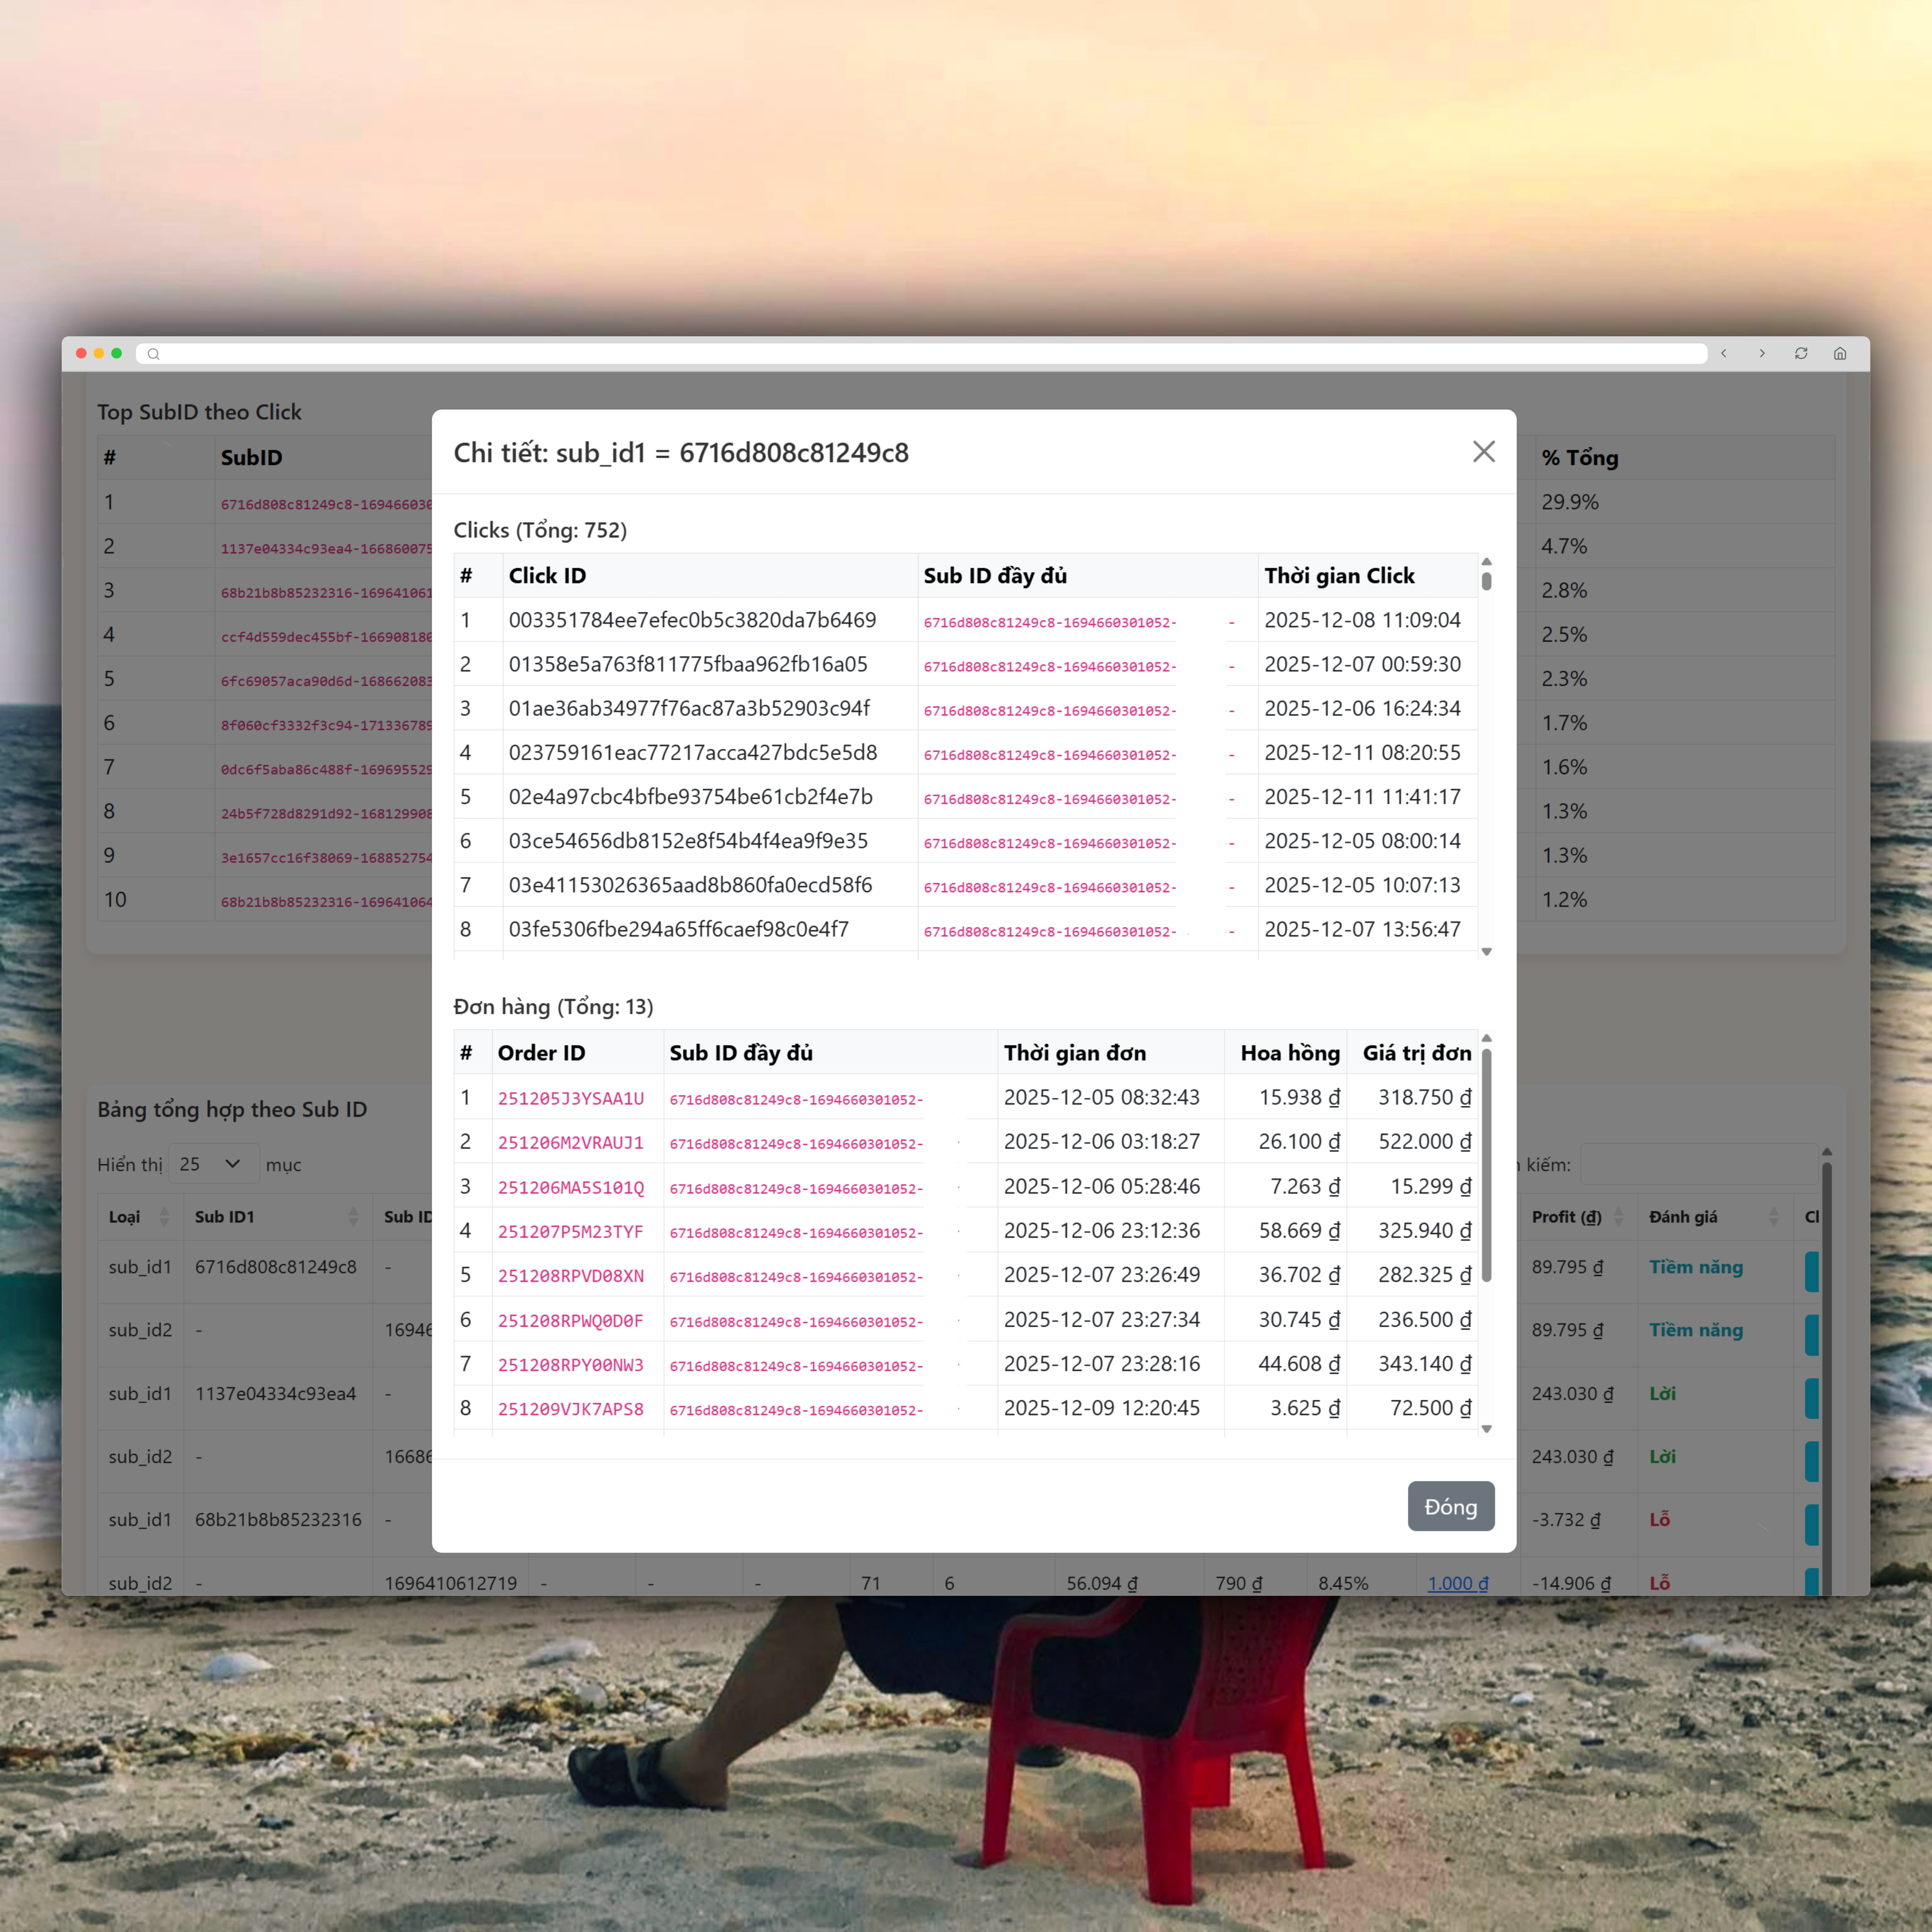The width and height of the screenshot is (1932, 1932).
Task: Close the Chi tiết modal with X icon
Action: 1483,452
